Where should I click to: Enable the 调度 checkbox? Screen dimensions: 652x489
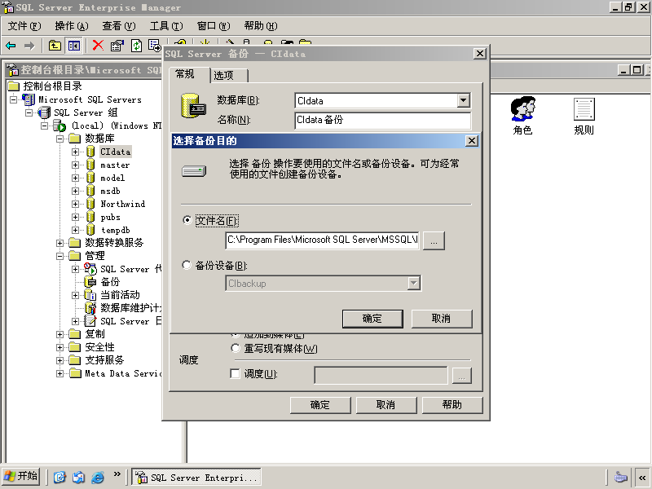pyautogui.click(x=236, y=374)
